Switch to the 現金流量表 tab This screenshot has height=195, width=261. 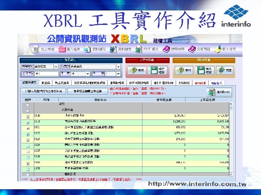tap(62, 83)
